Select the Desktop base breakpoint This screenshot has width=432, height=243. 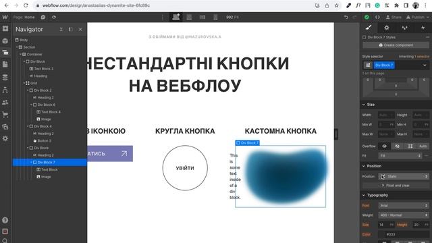pos(175,17)
